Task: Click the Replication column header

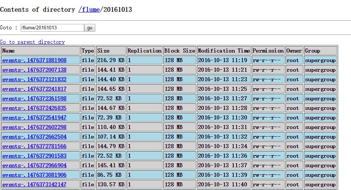Action: coord(144,51)
